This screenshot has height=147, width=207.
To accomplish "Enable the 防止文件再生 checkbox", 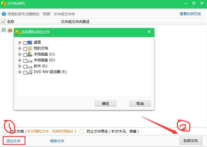I will tap(82, 131).
